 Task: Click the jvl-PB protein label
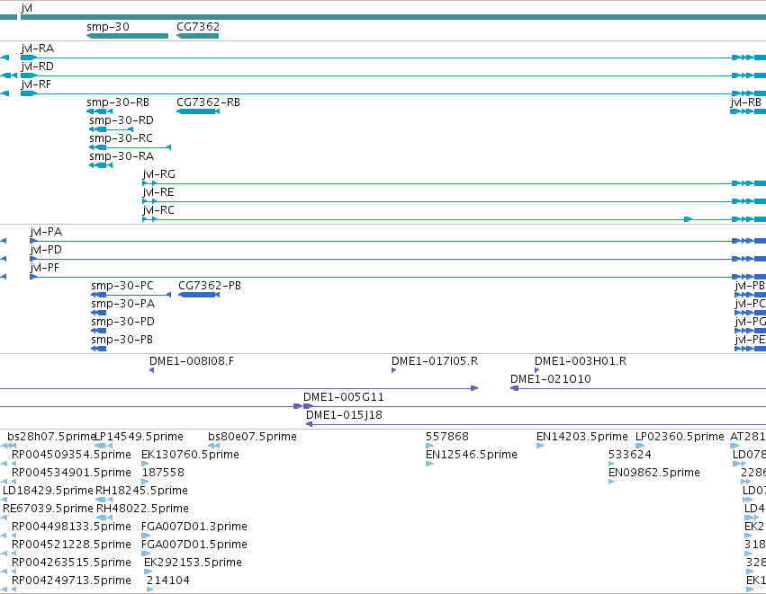[750, 286]
